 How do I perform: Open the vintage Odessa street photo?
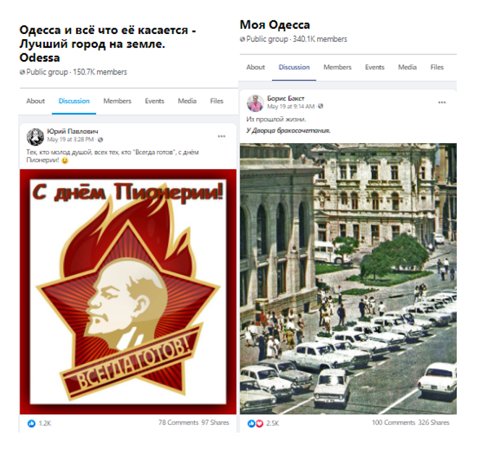pyautogui.click(x=348, y=279)
